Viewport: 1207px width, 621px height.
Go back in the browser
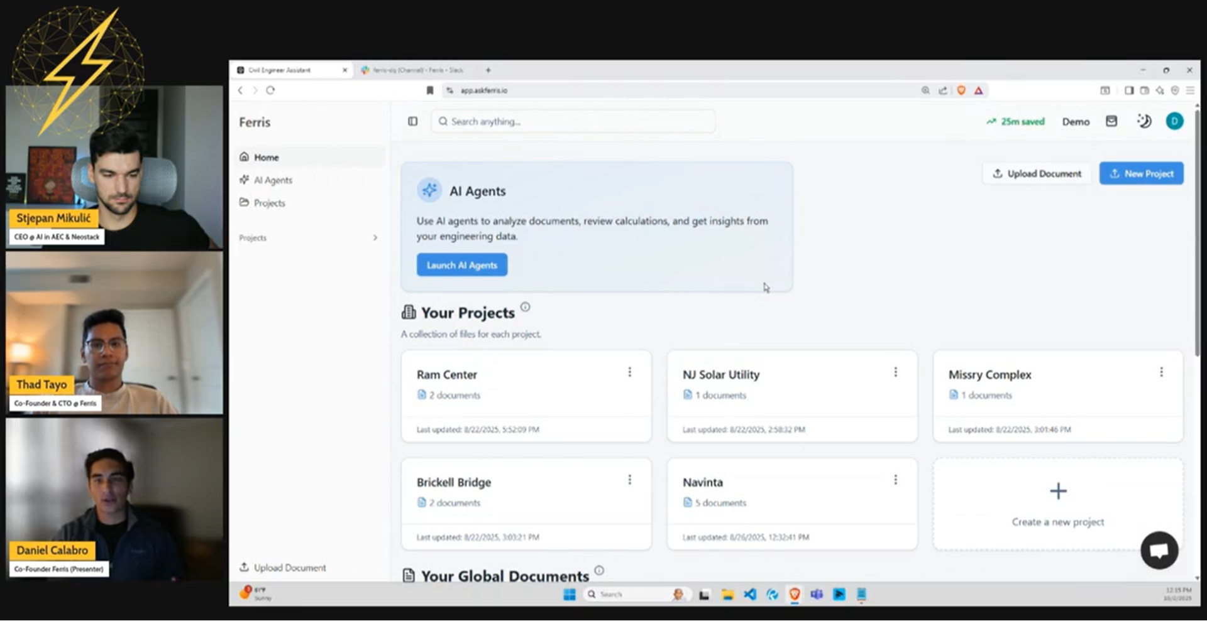point(240,90)
